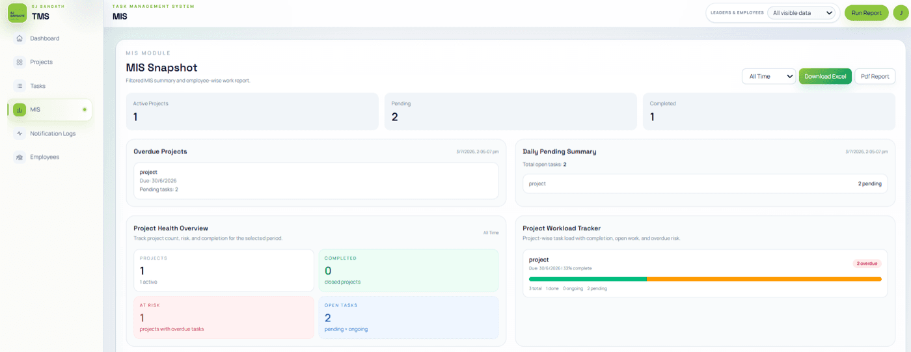Click the Overdue Projects heading
Image resolution: width=911 pixels, height=352 pixels.
tap(160, 152)
